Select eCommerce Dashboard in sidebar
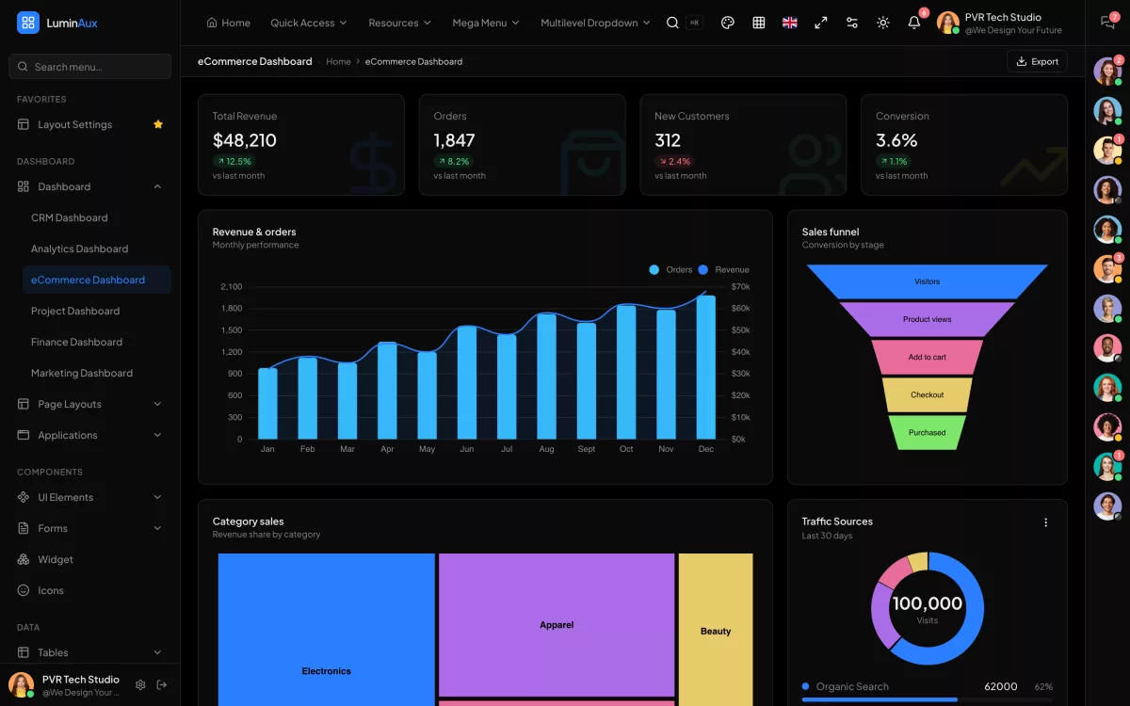 tap(96, 280)
